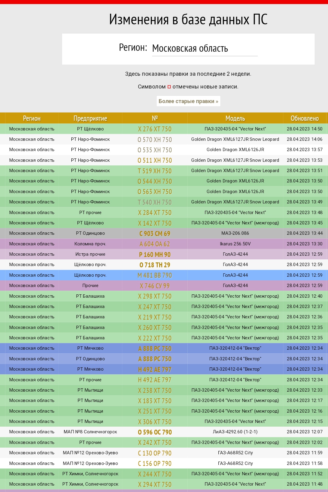This screenshot has width=328, height=492.
Task: Click model cell Ikarus 256.50V
Action: [x=235, y=244]
